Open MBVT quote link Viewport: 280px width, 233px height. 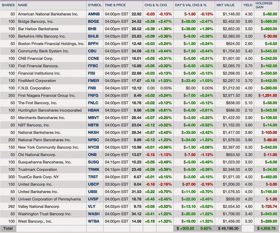tap(93, 118)
